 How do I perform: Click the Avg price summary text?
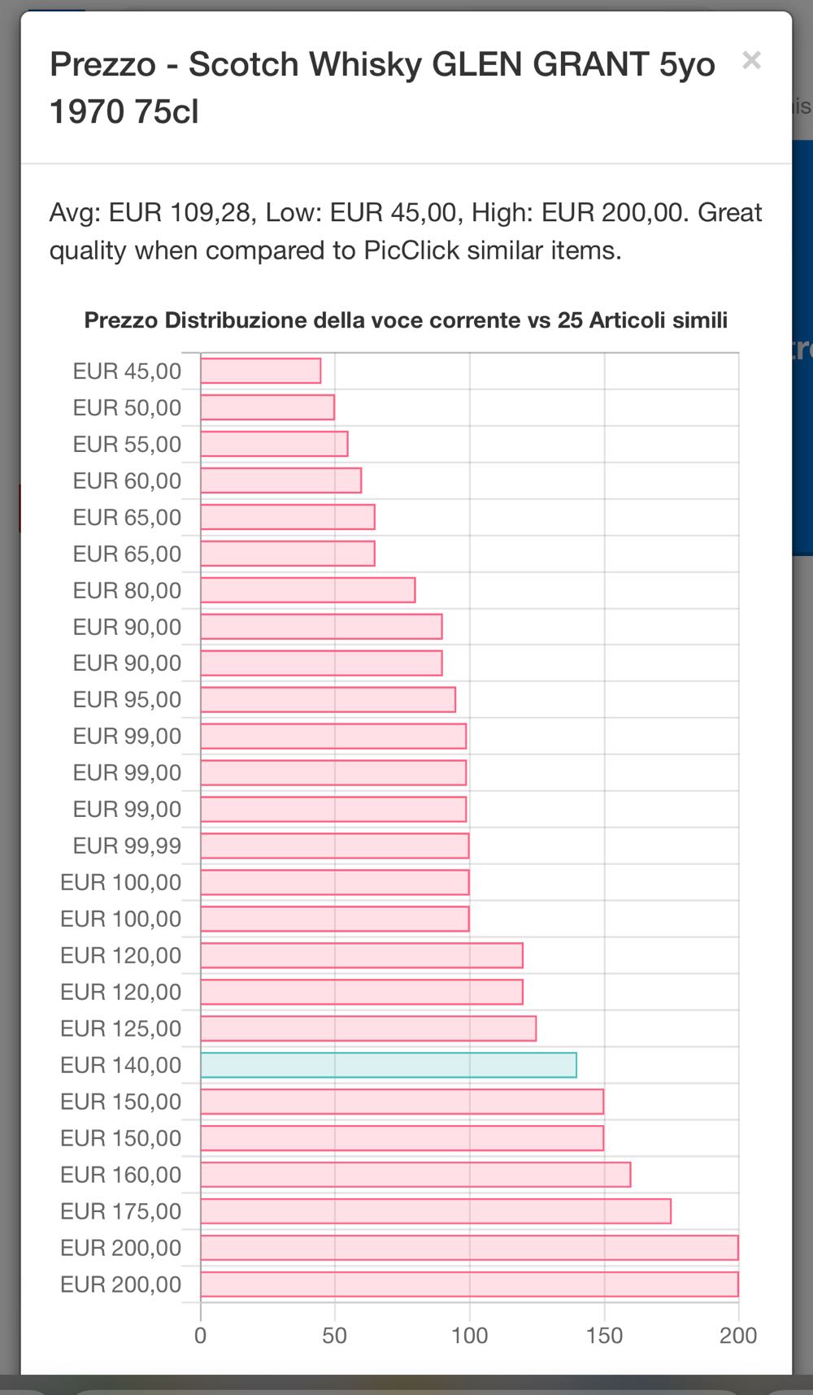point(406,232)
